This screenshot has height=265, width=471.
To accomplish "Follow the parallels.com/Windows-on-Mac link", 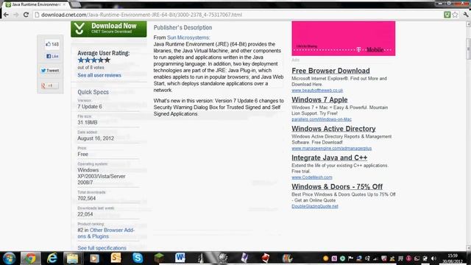I will (322, 119).
